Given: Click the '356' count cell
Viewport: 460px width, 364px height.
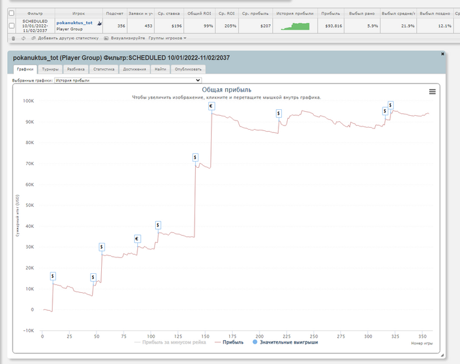Looking at the screenshot, I should [115, 26].
